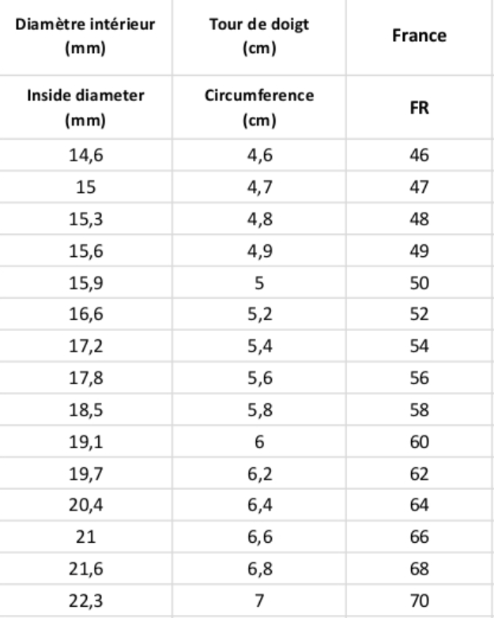Select the French size 54 cell

(419, 347)
